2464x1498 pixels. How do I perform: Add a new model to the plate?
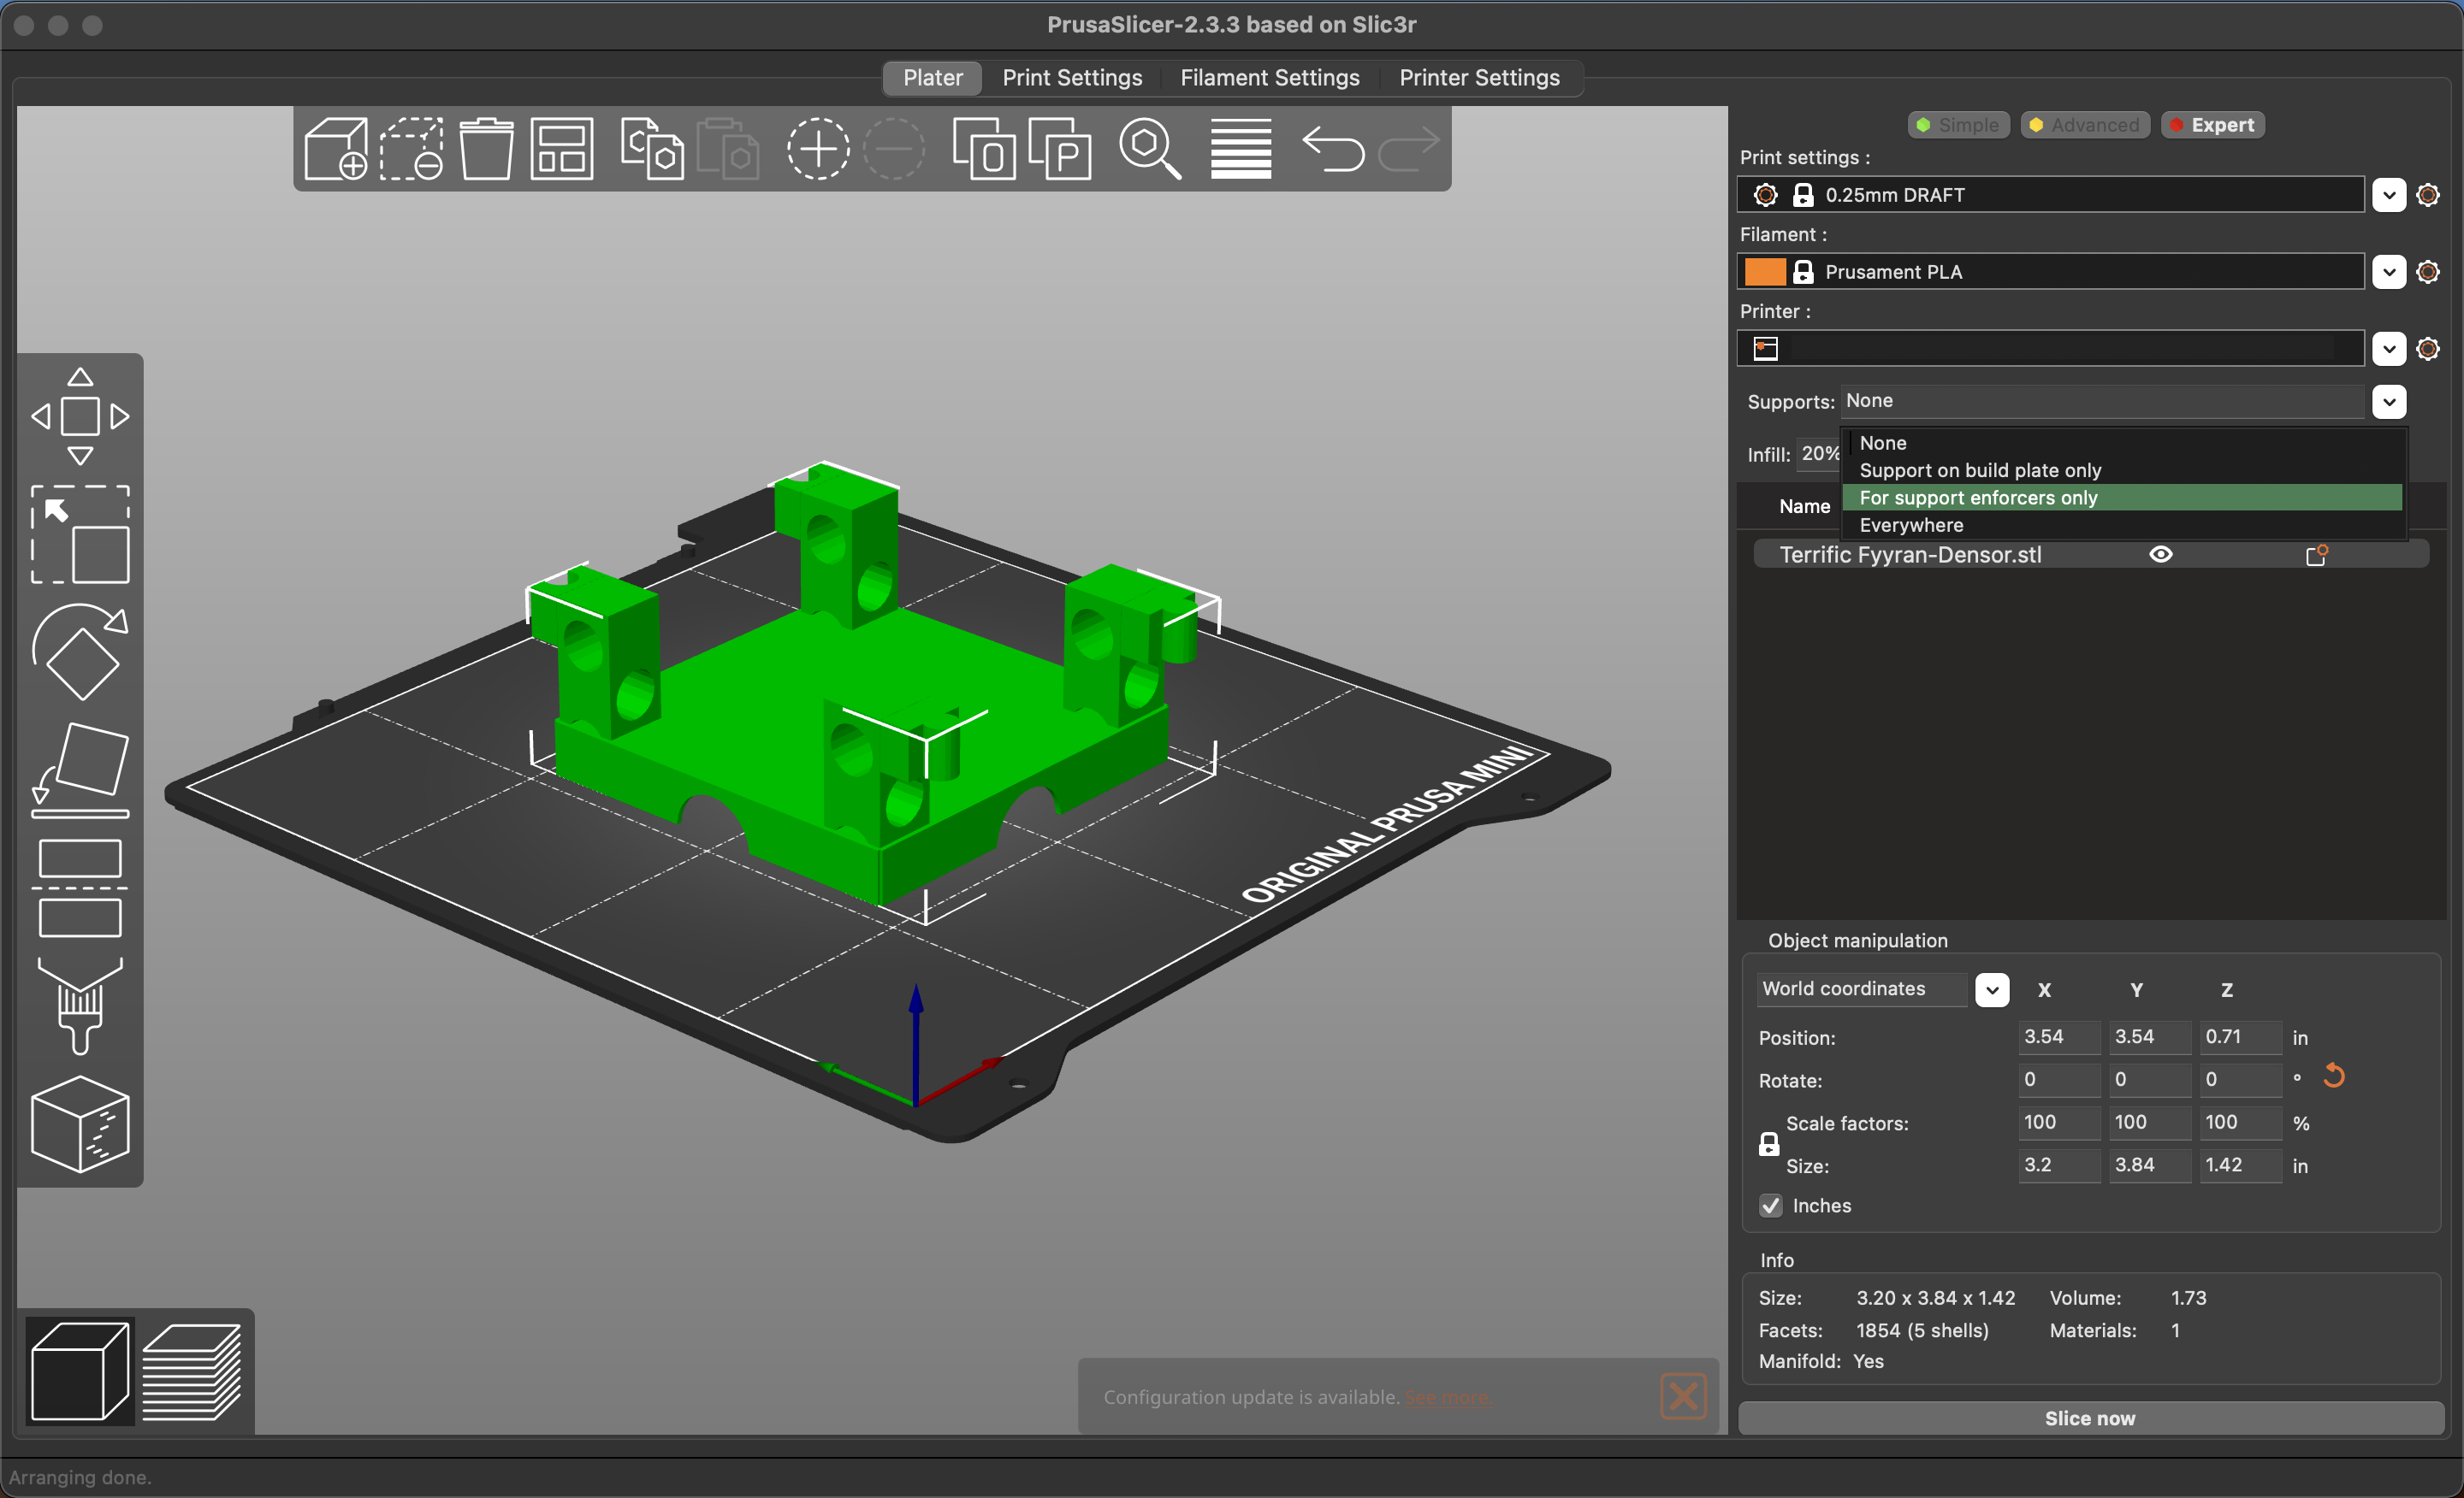pos(337,148)
